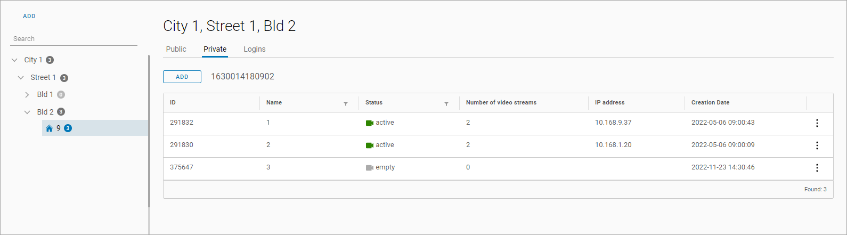Screen dimensions: 847x235
Task: Expand the Bld 1 tree node
Action: (x=27, y=95)
